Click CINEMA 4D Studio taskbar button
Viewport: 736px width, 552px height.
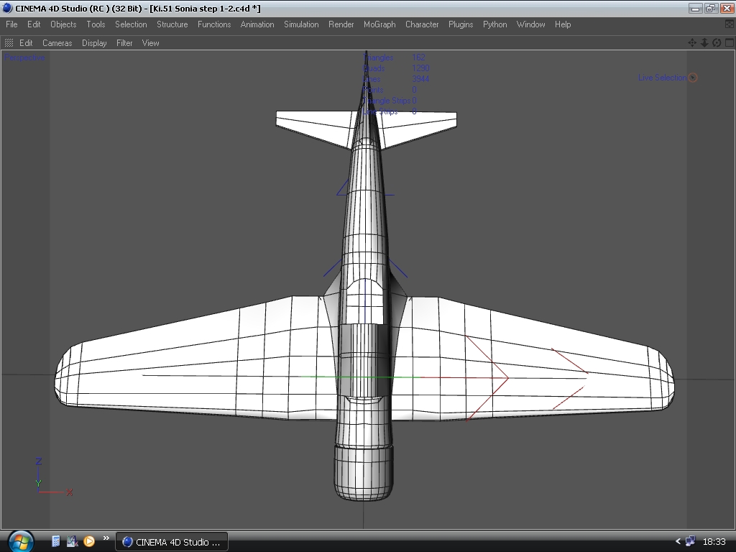click(172, 542)
